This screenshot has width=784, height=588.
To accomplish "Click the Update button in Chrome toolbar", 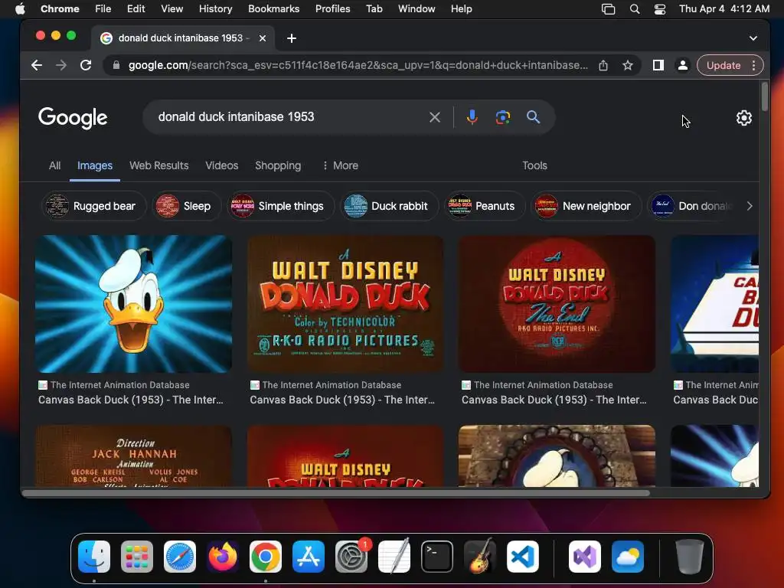I will (723, 65).
